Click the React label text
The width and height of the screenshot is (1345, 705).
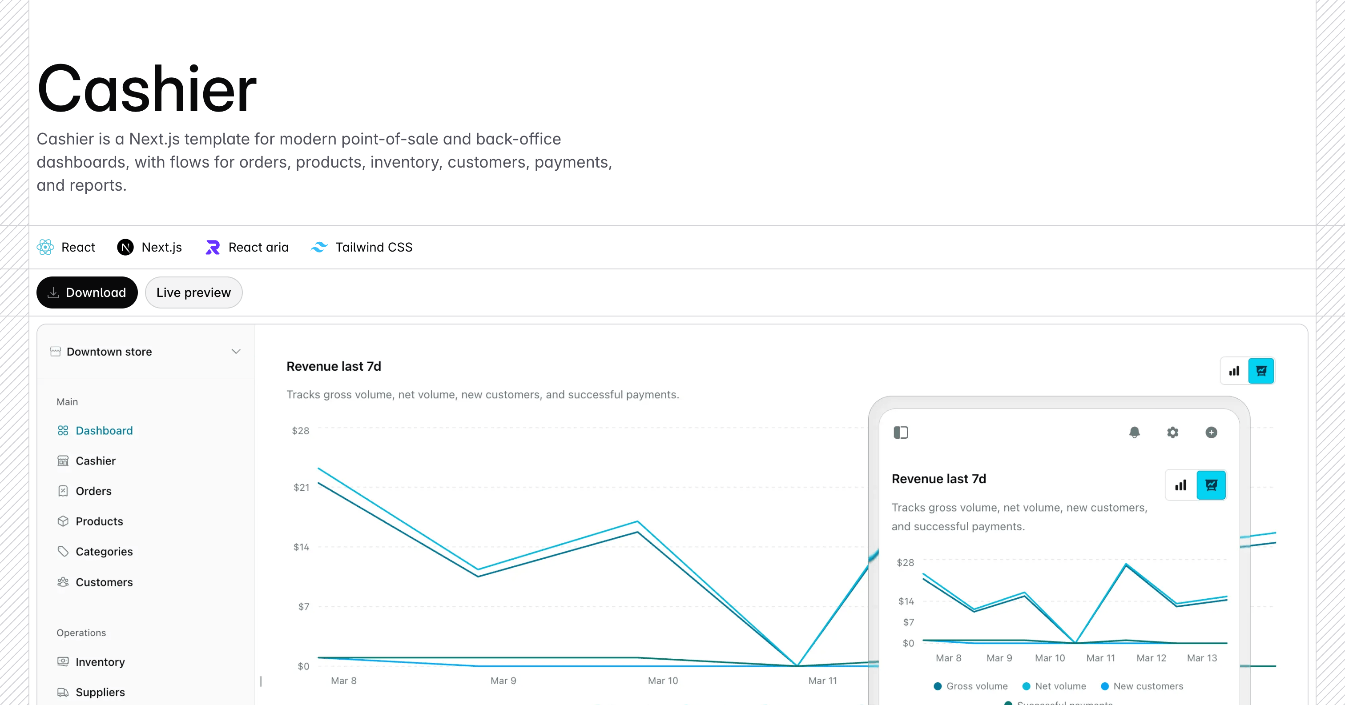(78, 247)
